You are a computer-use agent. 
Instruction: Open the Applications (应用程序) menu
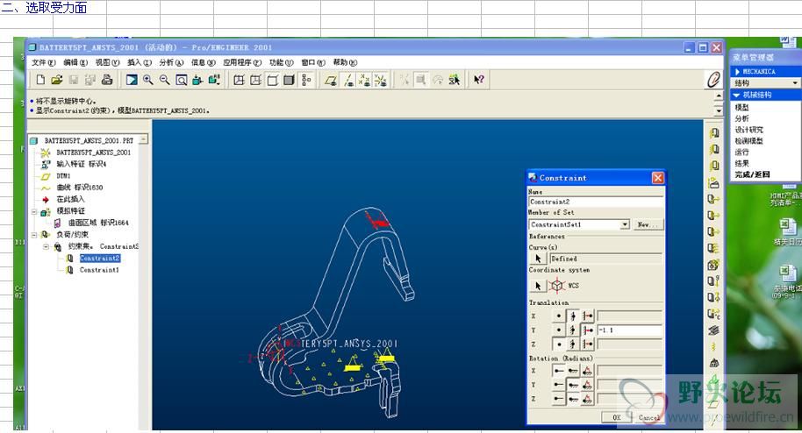(242, 62)
